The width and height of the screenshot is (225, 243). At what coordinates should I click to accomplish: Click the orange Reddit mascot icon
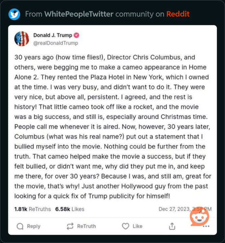199,215
